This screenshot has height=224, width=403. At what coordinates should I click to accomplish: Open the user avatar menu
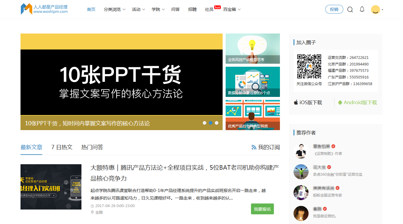376,10
